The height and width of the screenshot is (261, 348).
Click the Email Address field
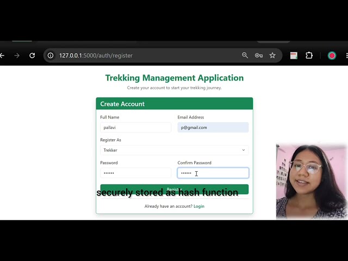(213, 128)
